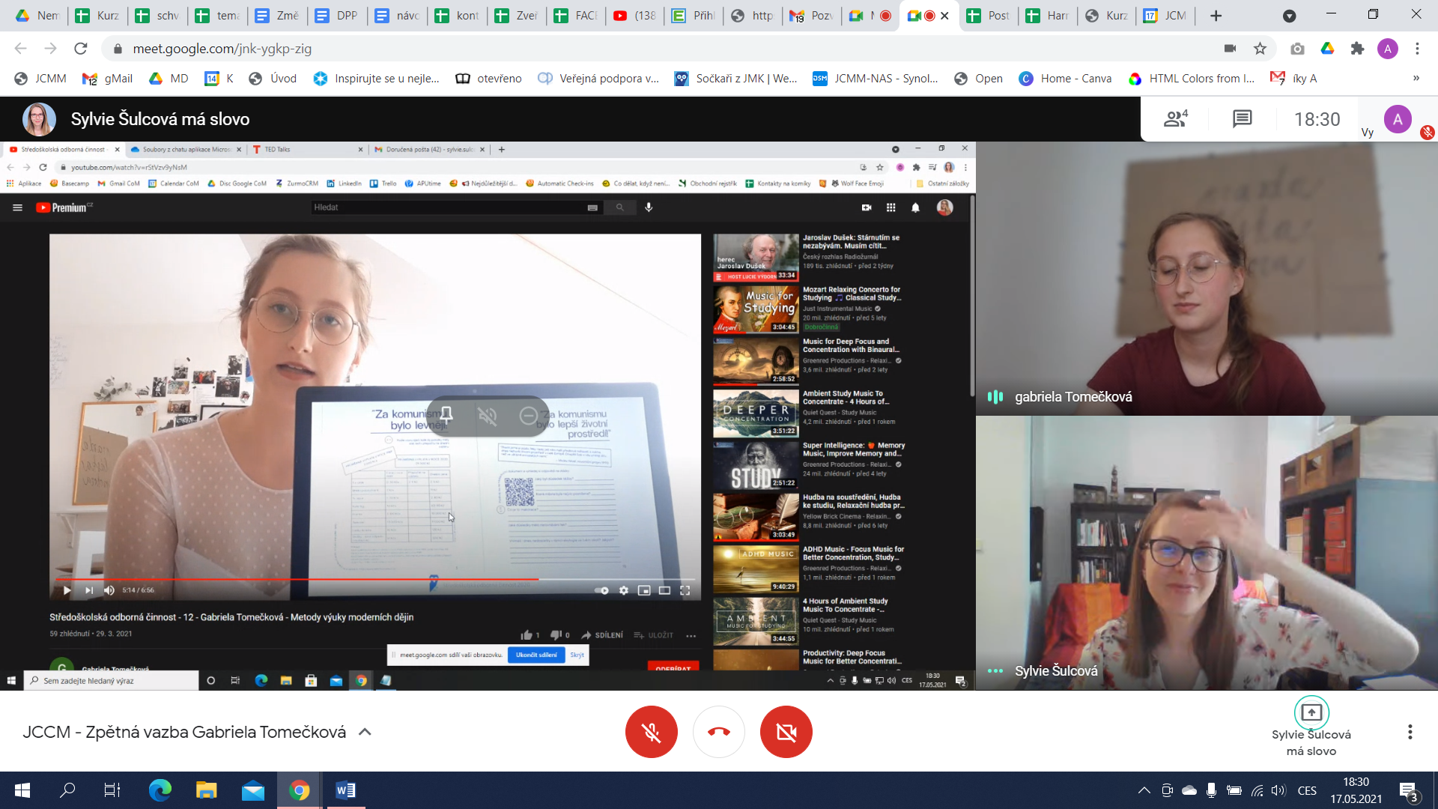Click the lock site info icon
The height and width of the screenshot is (809, 1438).
(117, 49)
